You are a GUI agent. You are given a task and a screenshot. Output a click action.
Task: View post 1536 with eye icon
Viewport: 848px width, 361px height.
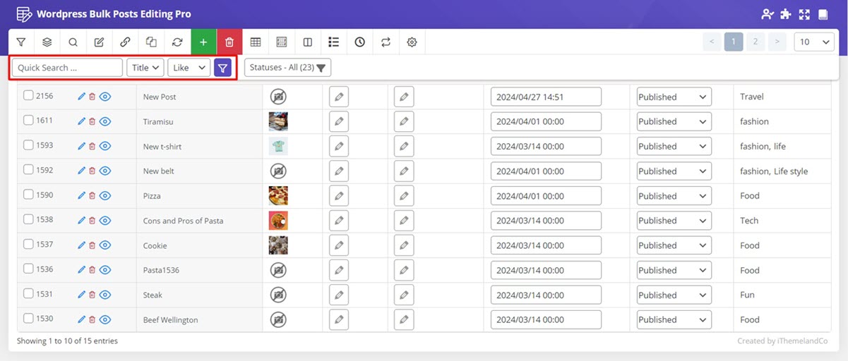tap(105, 270)
